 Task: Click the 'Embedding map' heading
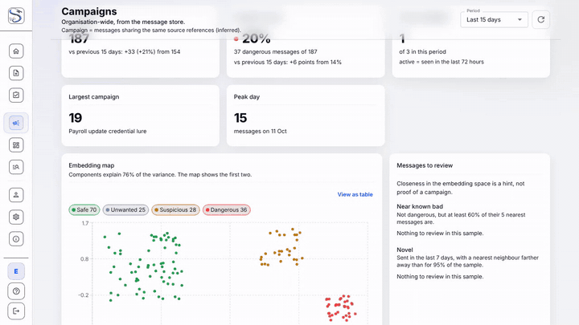(91, 165)
